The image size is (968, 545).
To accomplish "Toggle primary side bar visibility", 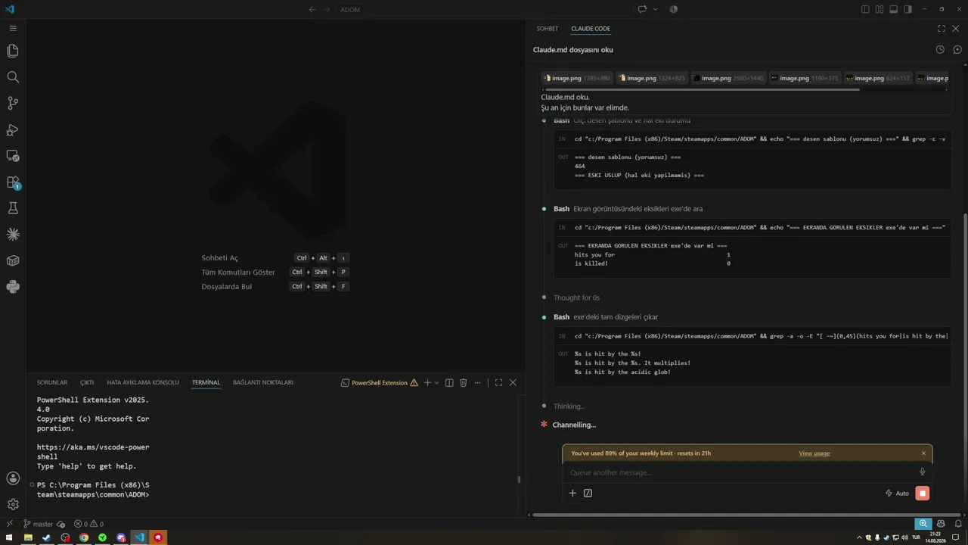I will point(865,9).
